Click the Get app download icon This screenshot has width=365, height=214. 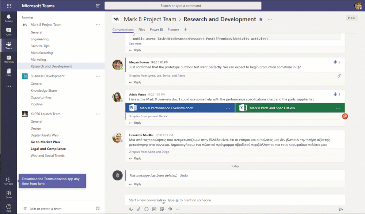pos(9,181)
